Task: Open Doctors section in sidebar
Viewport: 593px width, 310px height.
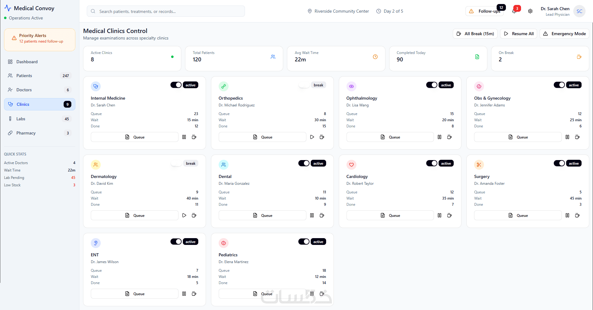Action: pyautogui.click(x=40, y=90)
